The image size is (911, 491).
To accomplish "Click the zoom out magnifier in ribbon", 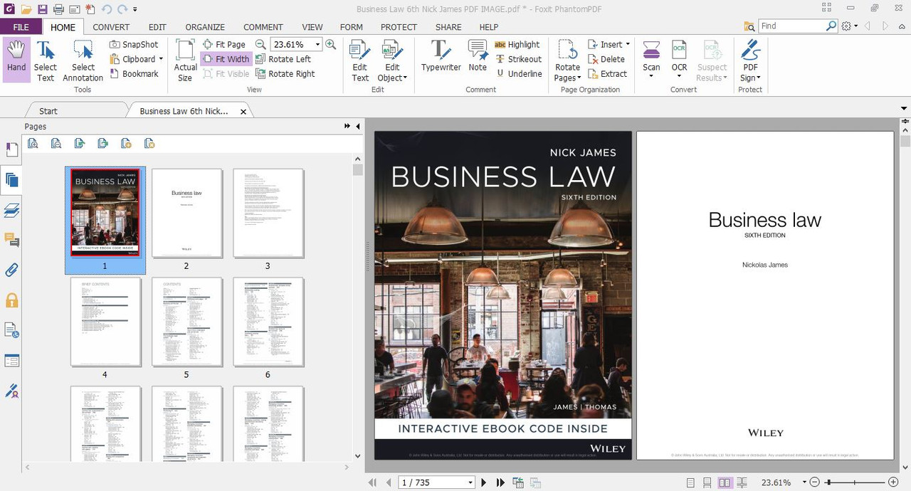I will (x=260, y=44).
